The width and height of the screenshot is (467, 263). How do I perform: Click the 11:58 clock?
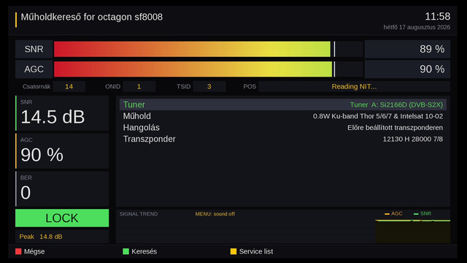pos(438,16)
